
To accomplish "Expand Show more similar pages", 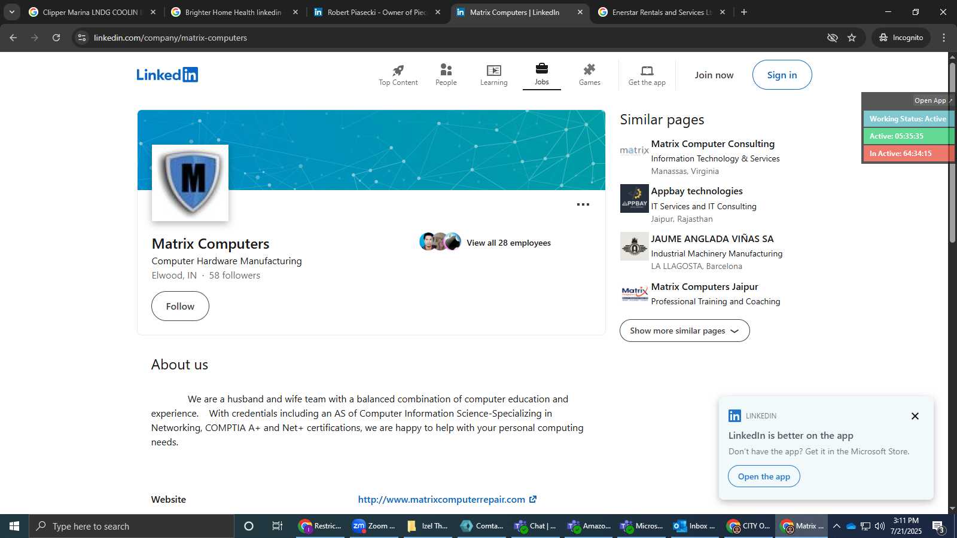I will pos(684,331).
